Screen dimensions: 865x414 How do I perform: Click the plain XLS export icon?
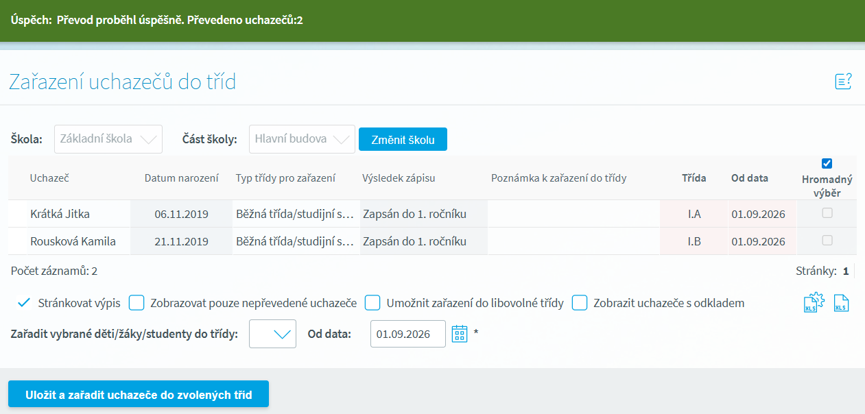(x=841, y=303)
